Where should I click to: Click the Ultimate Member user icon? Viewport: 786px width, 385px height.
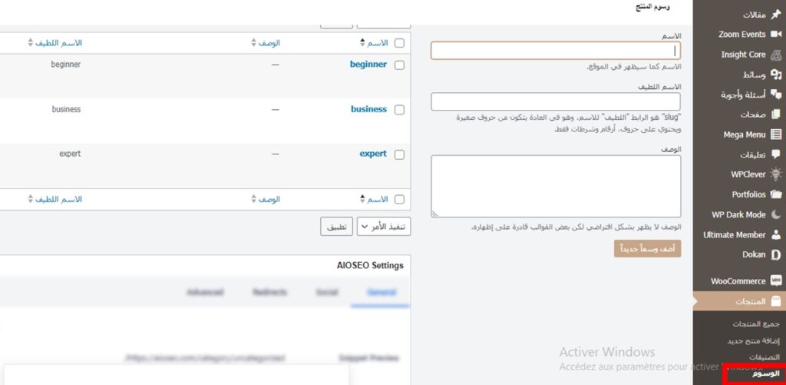pyautogui.click(x=776, y=234)
